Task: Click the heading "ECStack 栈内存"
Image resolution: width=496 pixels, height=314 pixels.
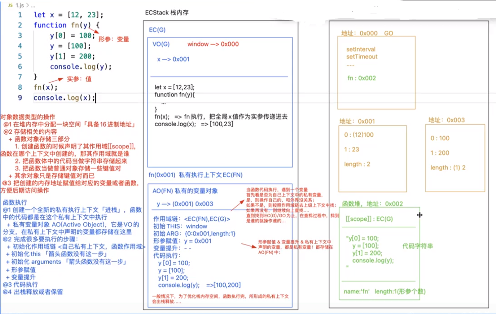Action: (x=167, y=12)
